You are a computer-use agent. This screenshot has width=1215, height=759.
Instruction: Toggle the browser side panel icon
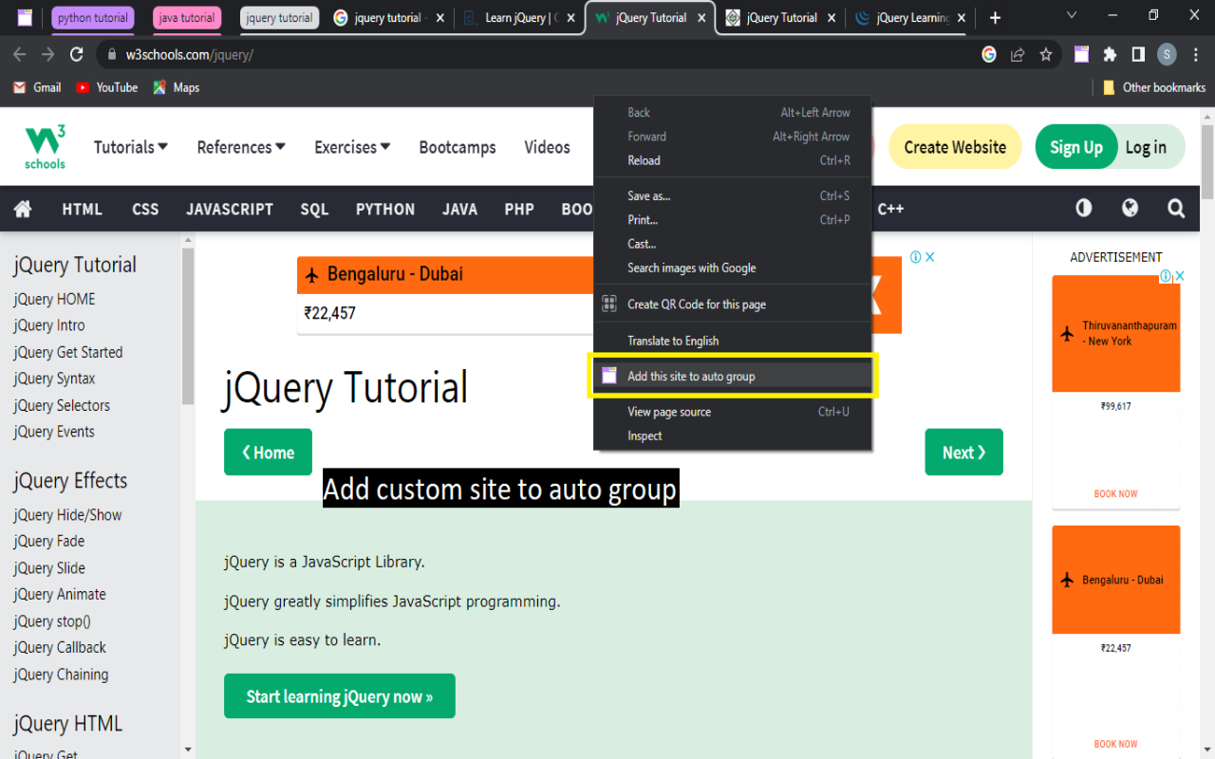(1138, 55)
